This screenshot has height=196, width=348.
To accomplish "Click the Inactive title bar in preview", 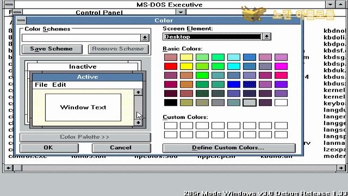I will (83, 66).
